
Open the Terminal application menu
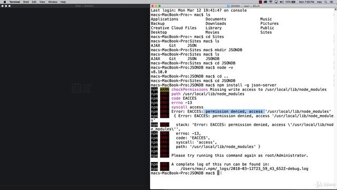click(15, 2)
